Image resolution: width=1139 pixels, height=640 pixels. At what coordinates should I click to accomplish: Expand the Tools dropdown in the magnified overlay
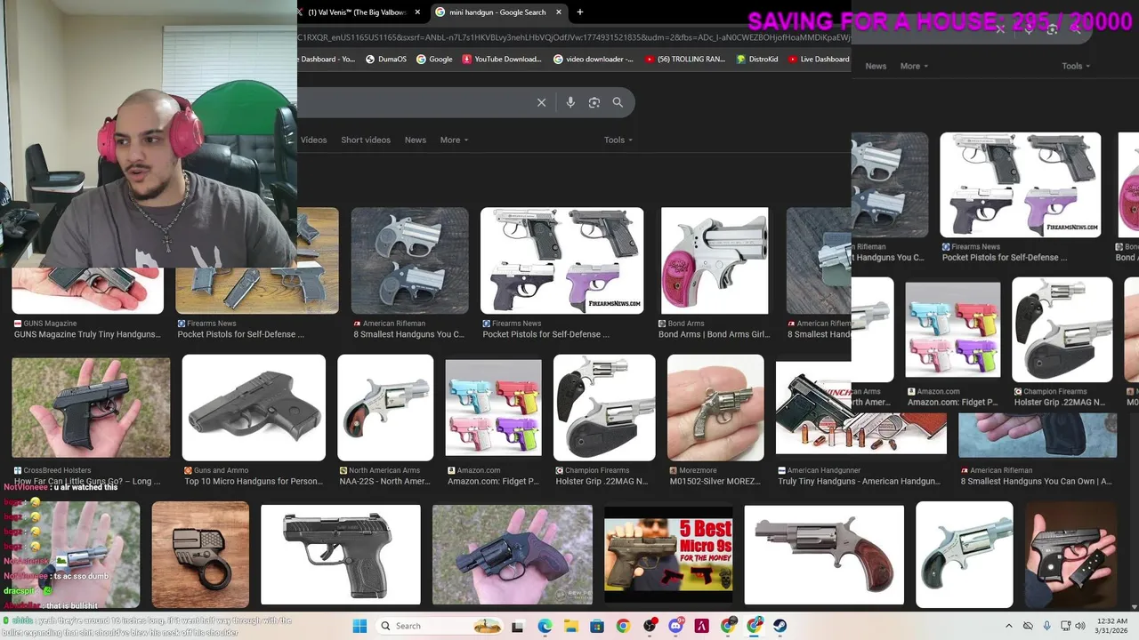pos(1076,66)
